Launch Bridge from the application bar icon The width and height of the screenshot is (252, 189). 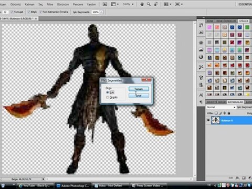tap(105, 4)
